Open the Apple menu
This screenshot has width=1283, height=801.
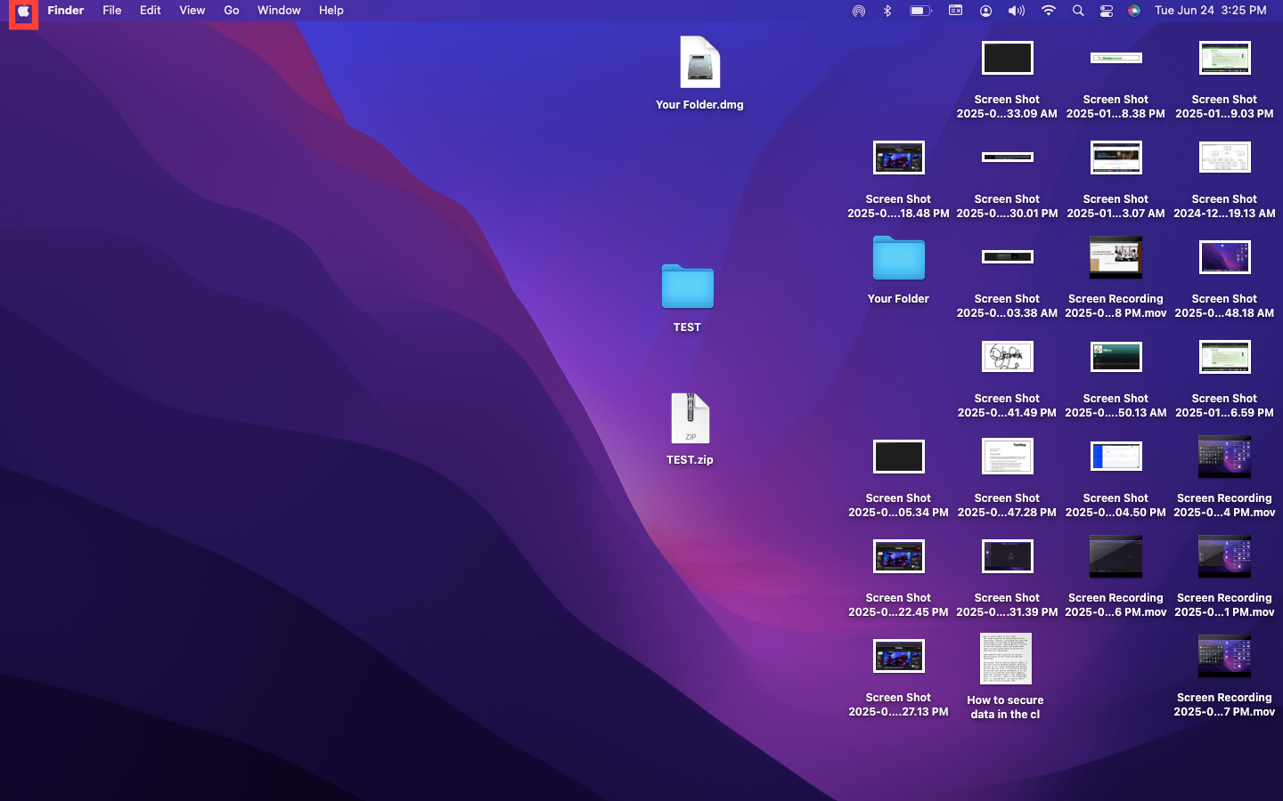tap(23, 12)
